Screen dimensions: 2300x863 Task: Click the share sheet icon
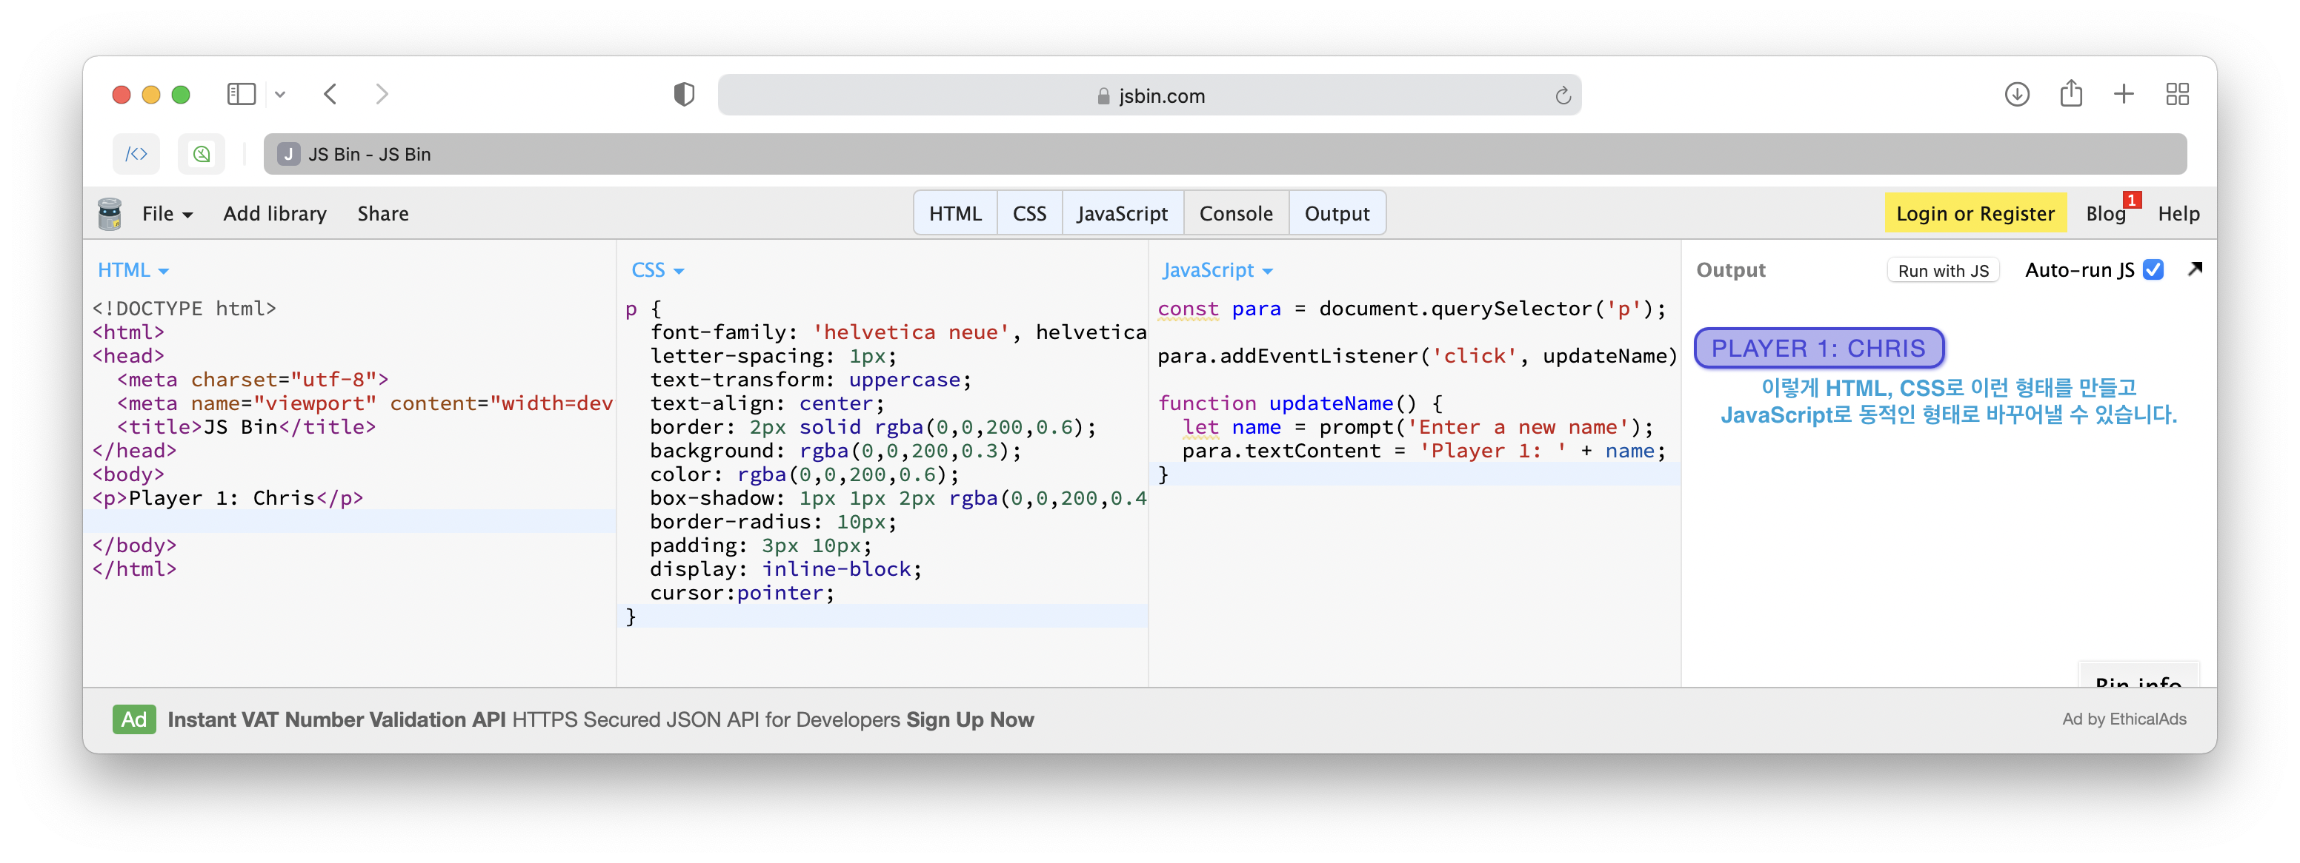pyautogui.click(x=2072, y=93)
